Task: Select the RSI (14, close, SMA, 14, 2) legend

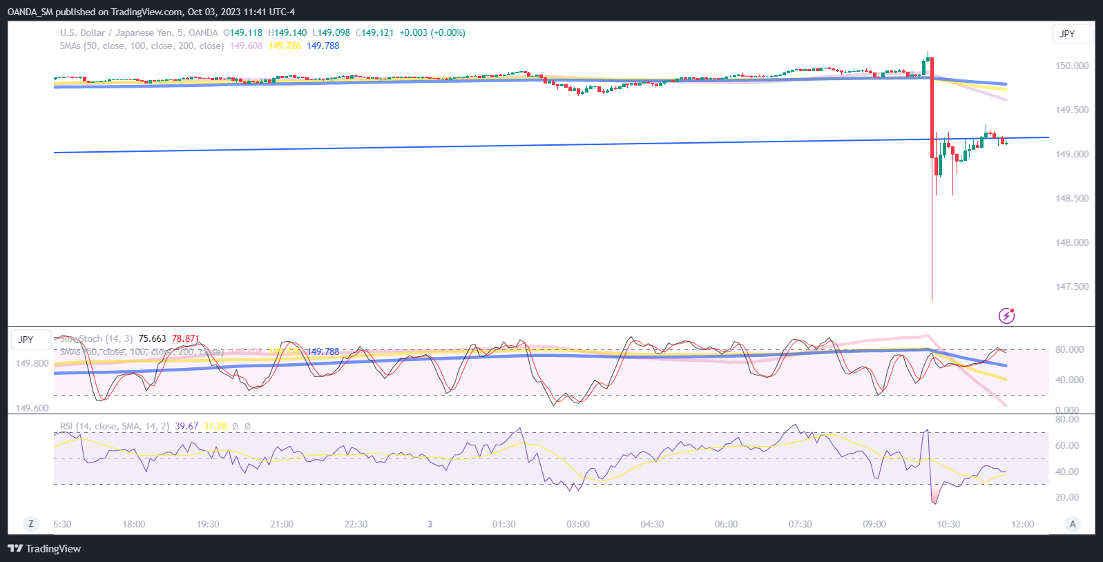Action: [x=115, y=426]
